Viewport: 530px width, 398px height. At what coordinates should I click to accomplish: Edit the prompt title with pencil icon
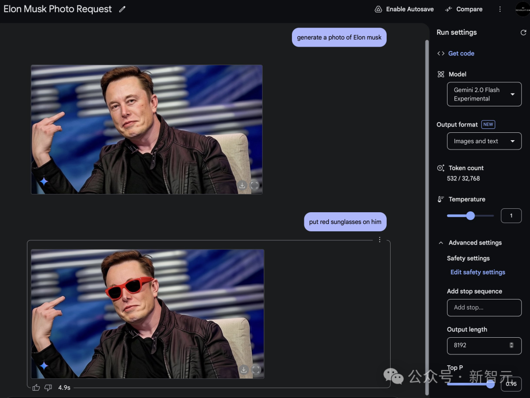[x=122, y=9]
